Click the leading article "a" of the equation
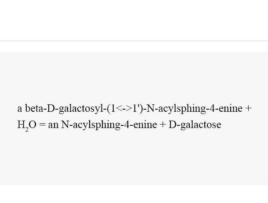 pyautogui.click(x=20, y=109)
